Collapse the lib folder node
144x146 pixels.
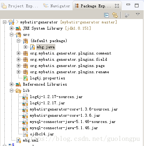(11, 90)
